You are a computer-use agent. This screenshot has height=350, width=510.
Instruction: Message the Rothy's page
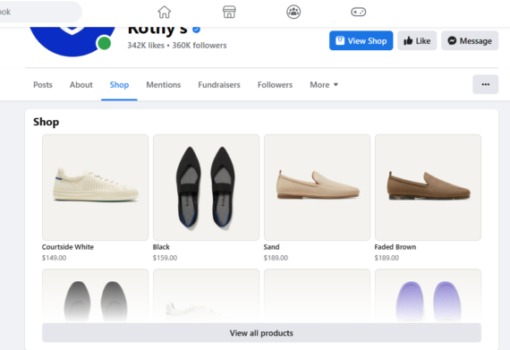[x=470, y=40]
